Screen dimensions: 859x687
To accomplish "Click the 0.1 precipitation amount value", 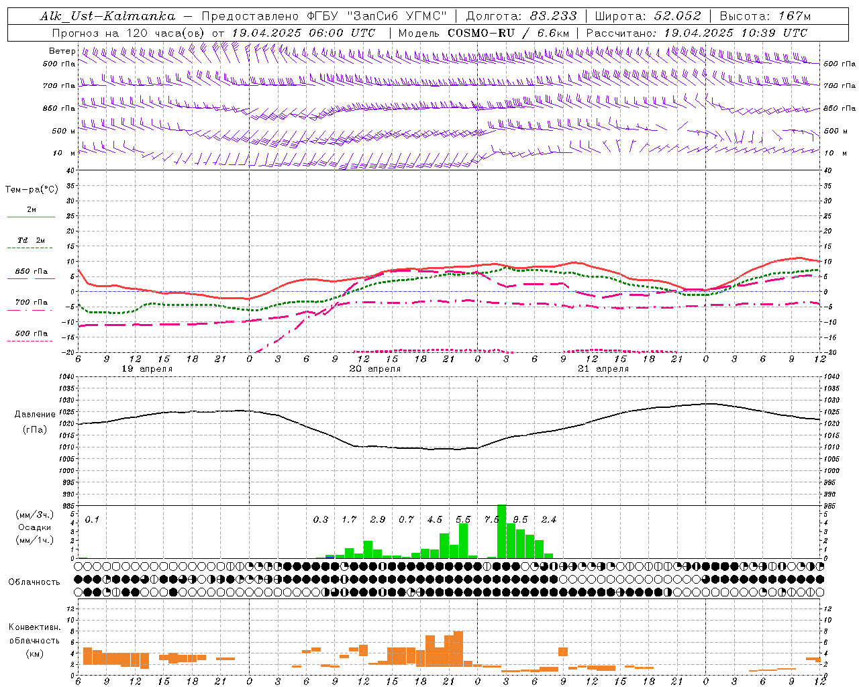I will pyautogui.click(x=92, y=519).
